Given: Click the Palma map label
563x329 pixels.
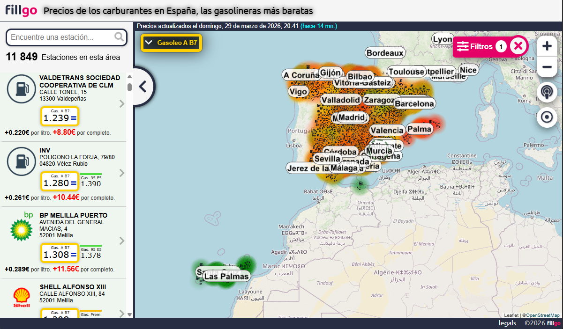Looking at the screenshot, I should coord(419,129).
